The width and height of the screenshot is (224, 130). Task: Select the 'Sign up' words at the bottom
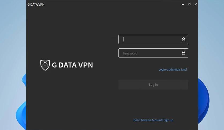(x=168, y=120)
